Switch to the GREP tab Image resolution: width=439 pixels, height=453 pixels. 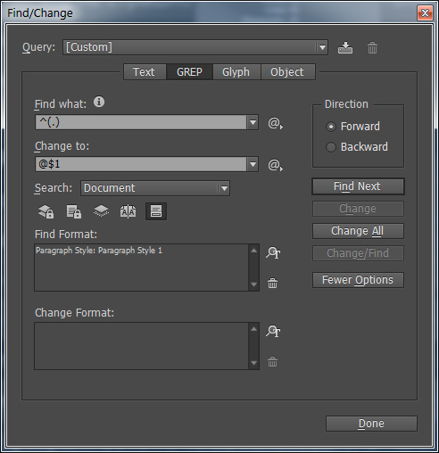[x=189, y=72]
